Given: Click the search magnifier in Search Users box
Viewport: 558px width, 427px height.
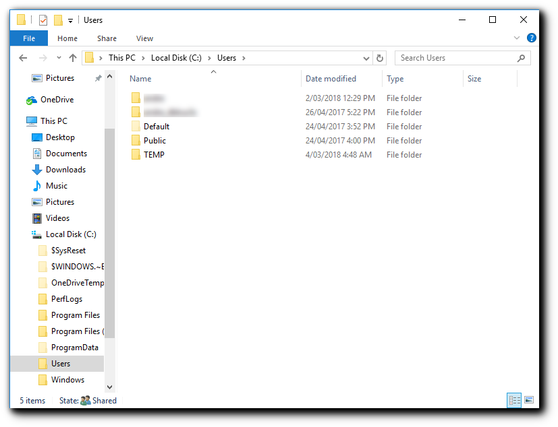Looking at the screenshot, I should tap(520, 58).
